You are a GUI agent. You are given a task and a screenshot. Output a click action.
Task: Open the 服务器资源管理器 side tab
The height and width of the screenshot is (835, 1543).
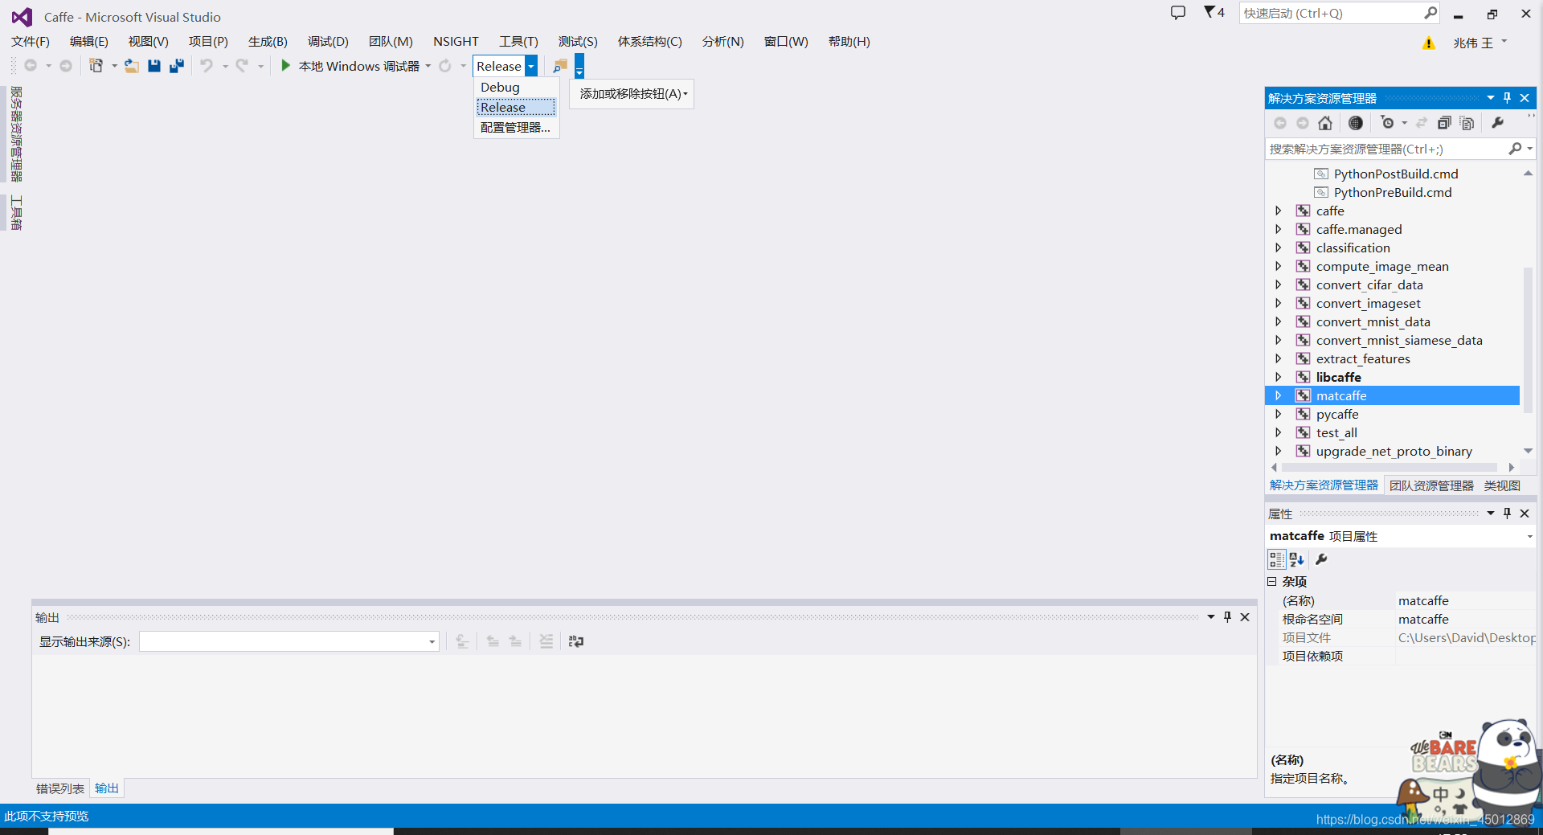pos(16,134)
